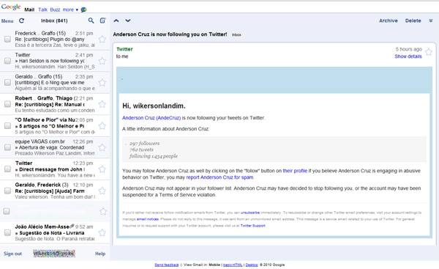
Task: Archive the open conversation
Action: tap(389, 21)
